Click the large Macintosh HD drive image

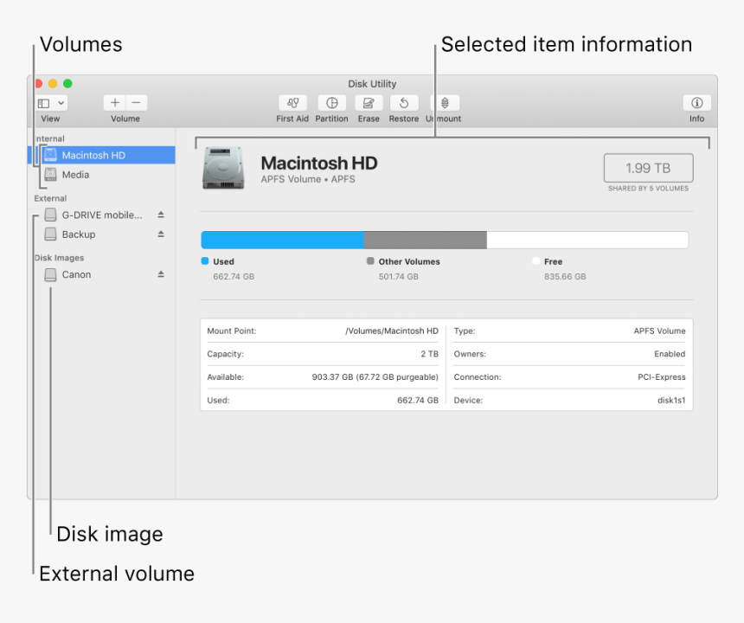(x=223, y=168)
